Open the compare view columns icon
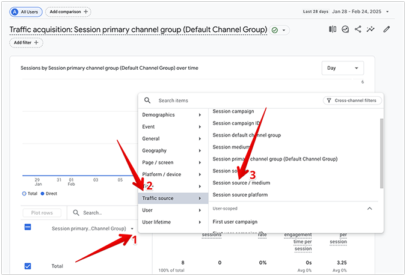 coord(333,29)
